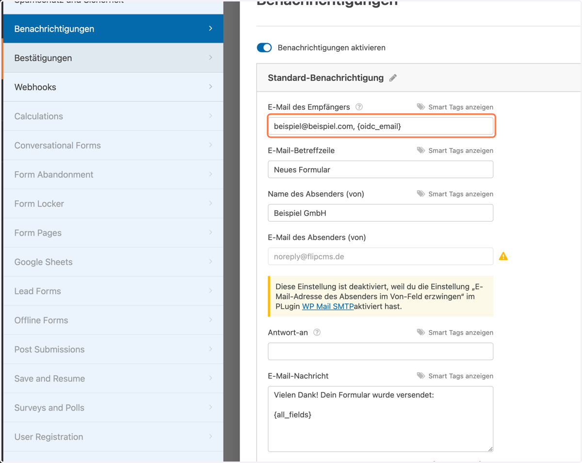Click the E-Mail-Betreffzeile field with Neues Formular
The height and width of the screenshot is (463, 582).
(380, 170)
